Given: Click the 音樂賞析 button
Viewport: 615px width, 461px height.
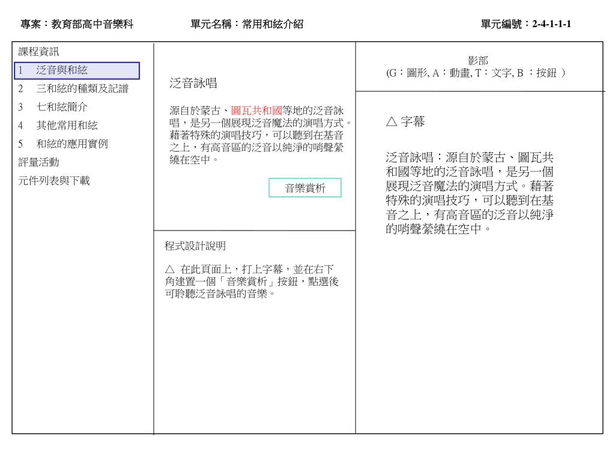Looking at the screenshot, I should click(x=304, y=188).
